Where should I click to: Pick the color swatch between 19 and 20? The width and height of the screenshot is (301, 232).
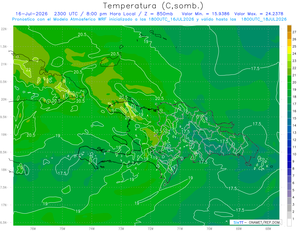[x=289, y=86]
